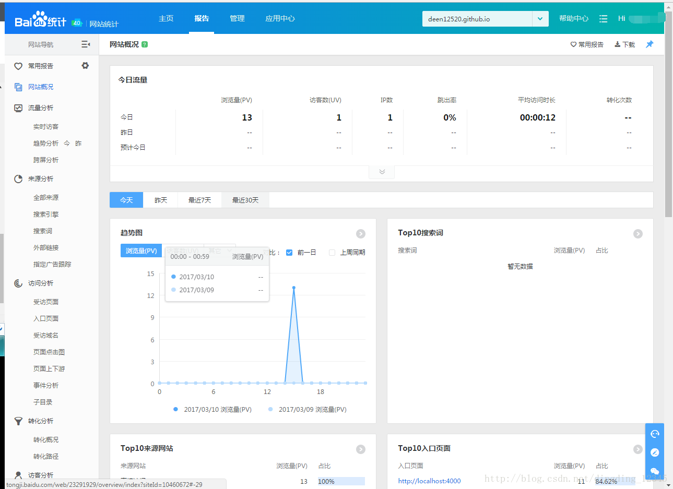Open 子目录 in the sidebar
Image resolution: width=673 pixels, height=489 pixels.
(x=43, y=402)
